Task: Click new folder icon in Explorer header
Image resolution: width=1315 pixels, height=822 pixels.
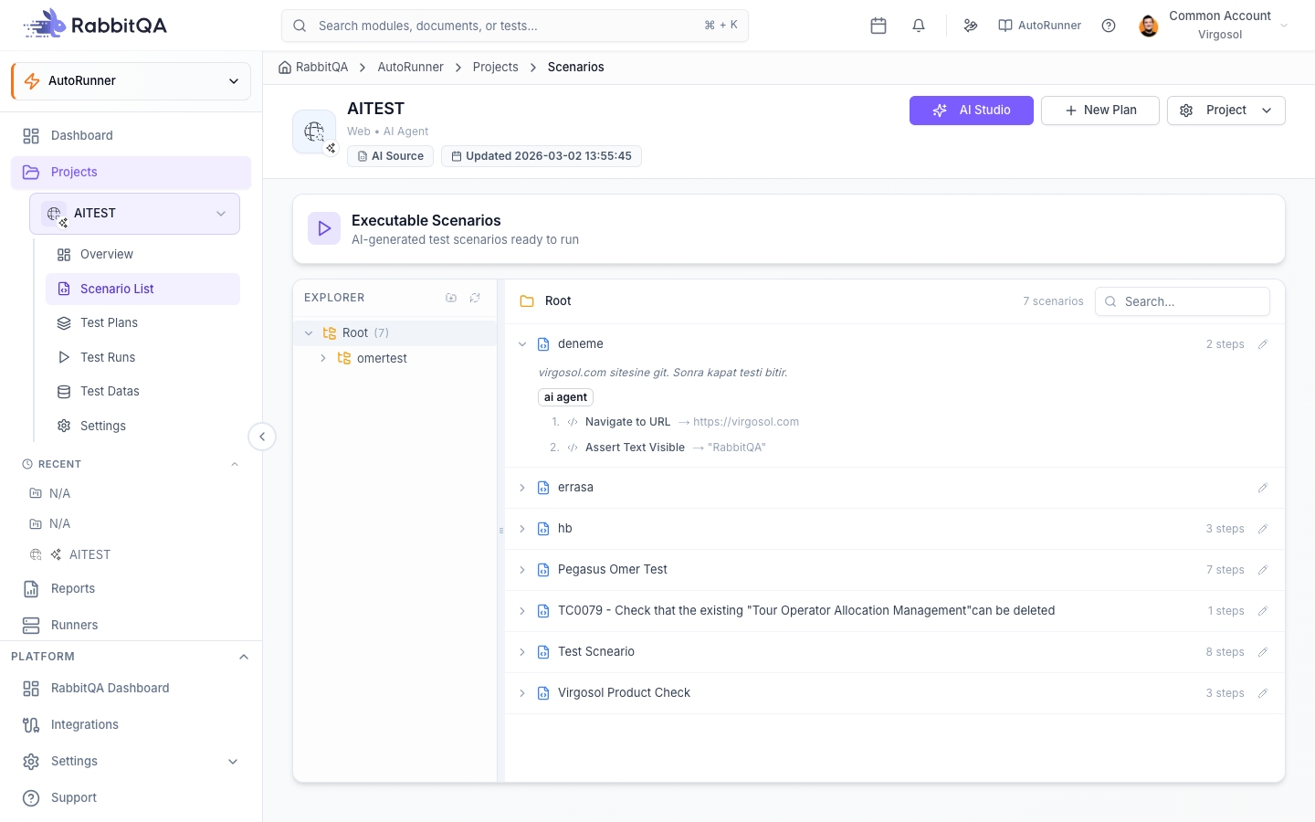Action: click(451, 298)
